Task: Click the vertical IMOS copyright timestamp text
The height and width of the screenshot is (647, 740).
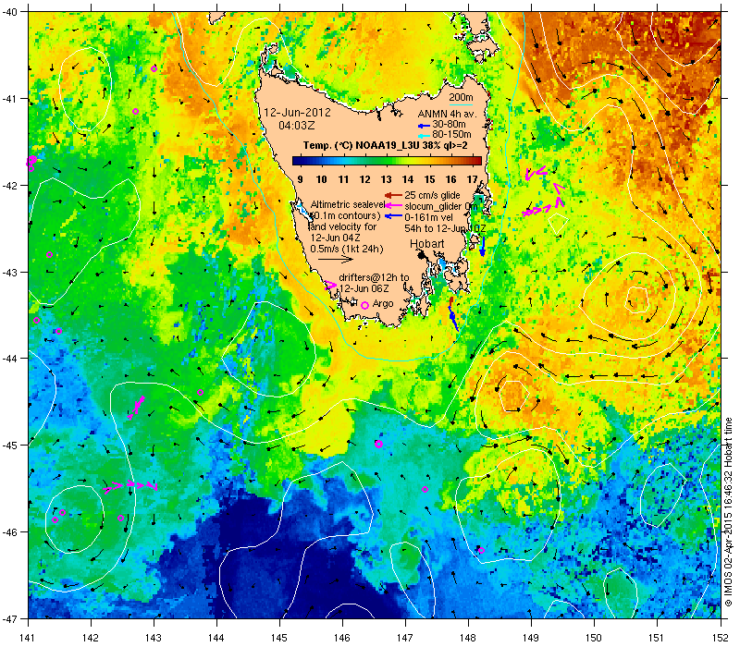Action: pyautogui.click(x=729, y=513)
